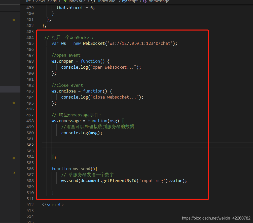Click comment '//open event'

[66, 55]
